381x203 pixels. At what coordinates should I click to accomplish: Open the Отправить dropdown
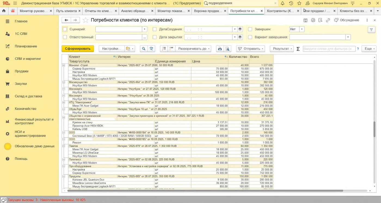[250, 49]
